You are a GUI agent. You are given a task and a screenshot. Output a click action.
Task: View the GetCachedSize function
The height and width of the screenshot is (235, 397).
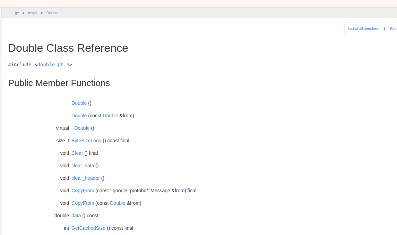pyautogui.click(x=88, y=228)
